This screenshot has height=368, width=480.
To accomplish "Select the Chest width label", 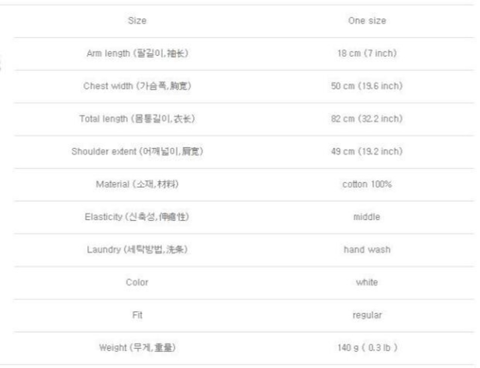I will (x=137, y=86).
